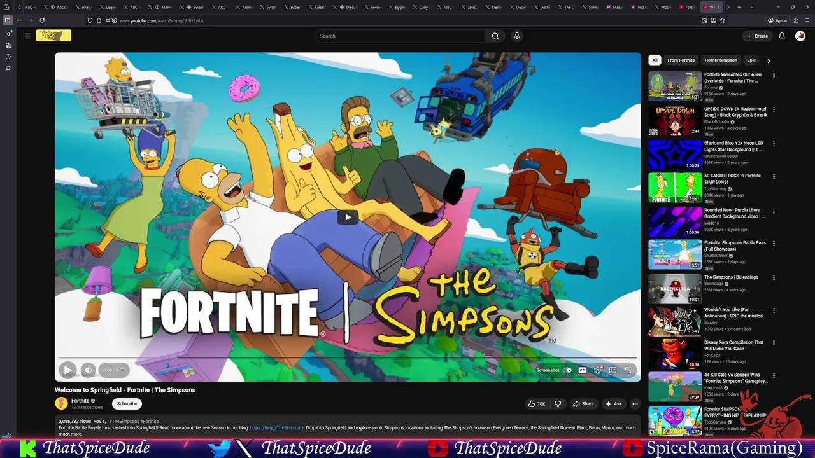Viewport: 815px width, 458px height.
Task: Click the Ask button under the video
Action: (613, 403)
